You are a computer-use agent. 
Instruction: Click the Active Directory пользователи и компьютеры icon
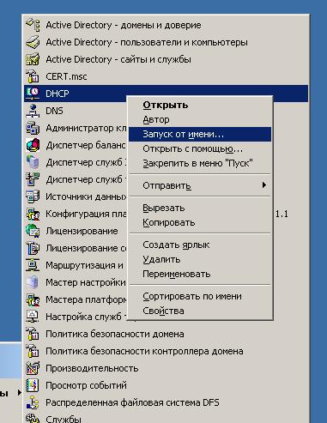coord(33,42)
